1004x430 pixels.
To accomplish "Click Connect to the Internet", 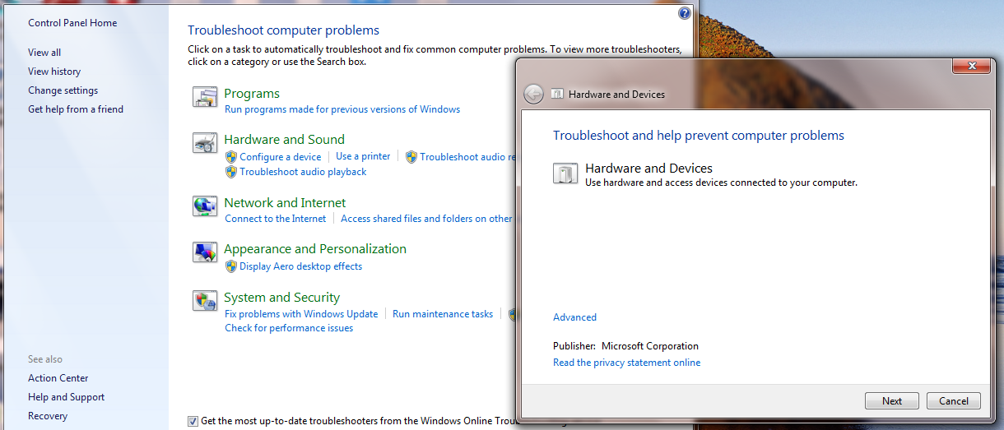I will [x=276, y=219].
